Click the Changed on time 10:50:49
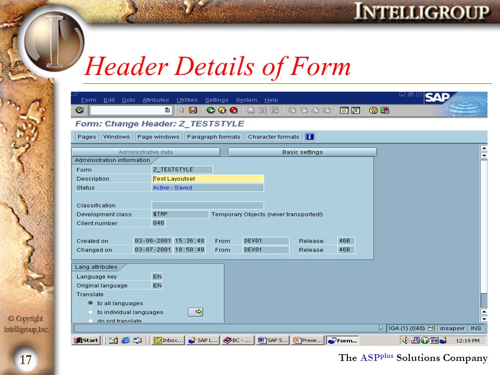 190,249
